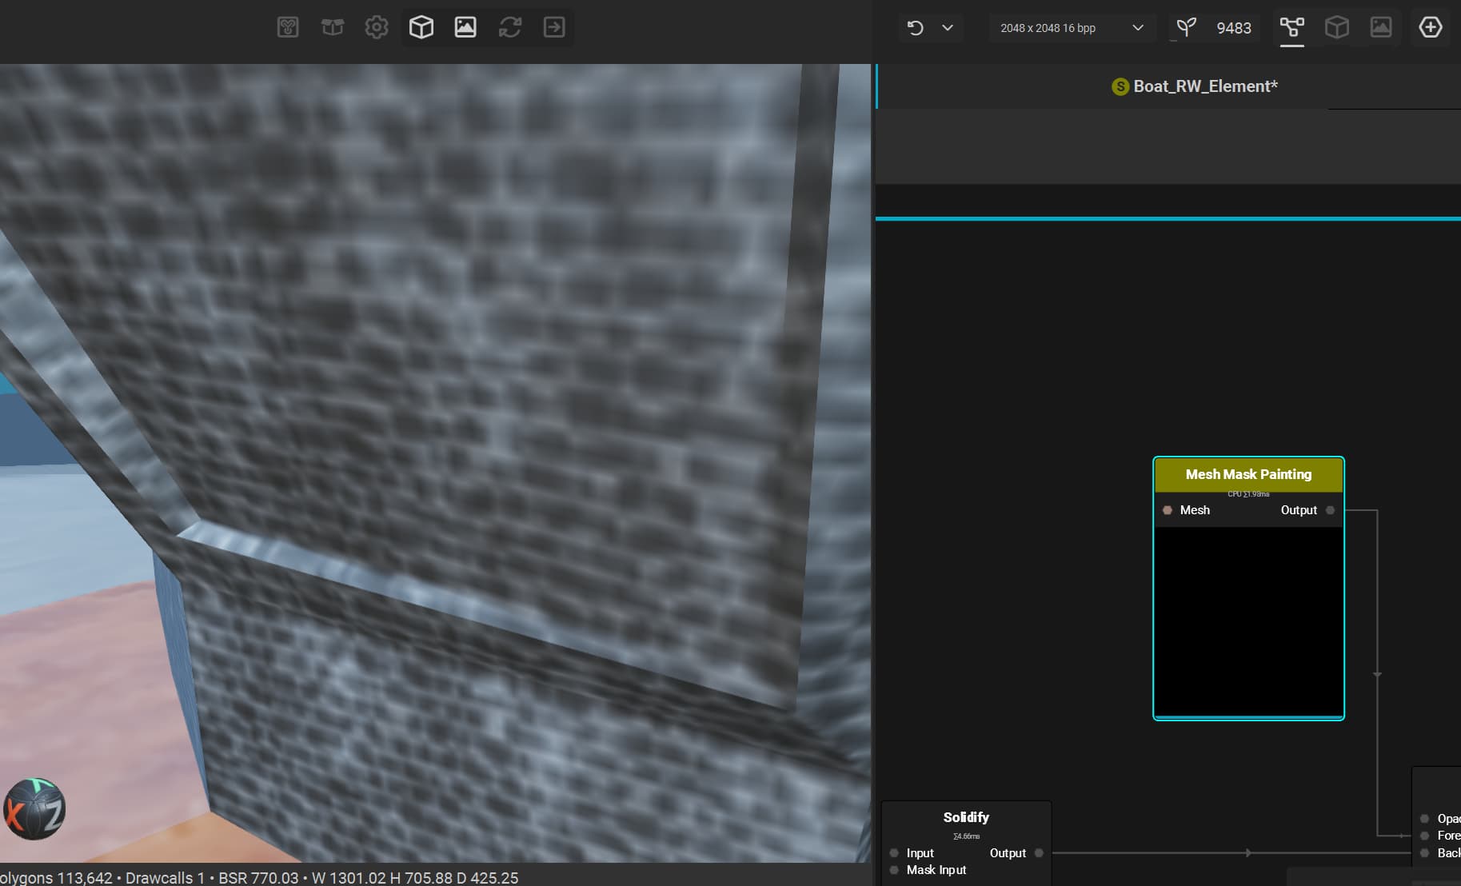Select the Mesh Mask Painting node header

[x=1248, y=474]
